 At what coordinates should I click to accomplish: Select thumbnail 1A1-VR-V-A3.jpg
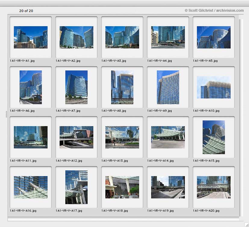122,37
